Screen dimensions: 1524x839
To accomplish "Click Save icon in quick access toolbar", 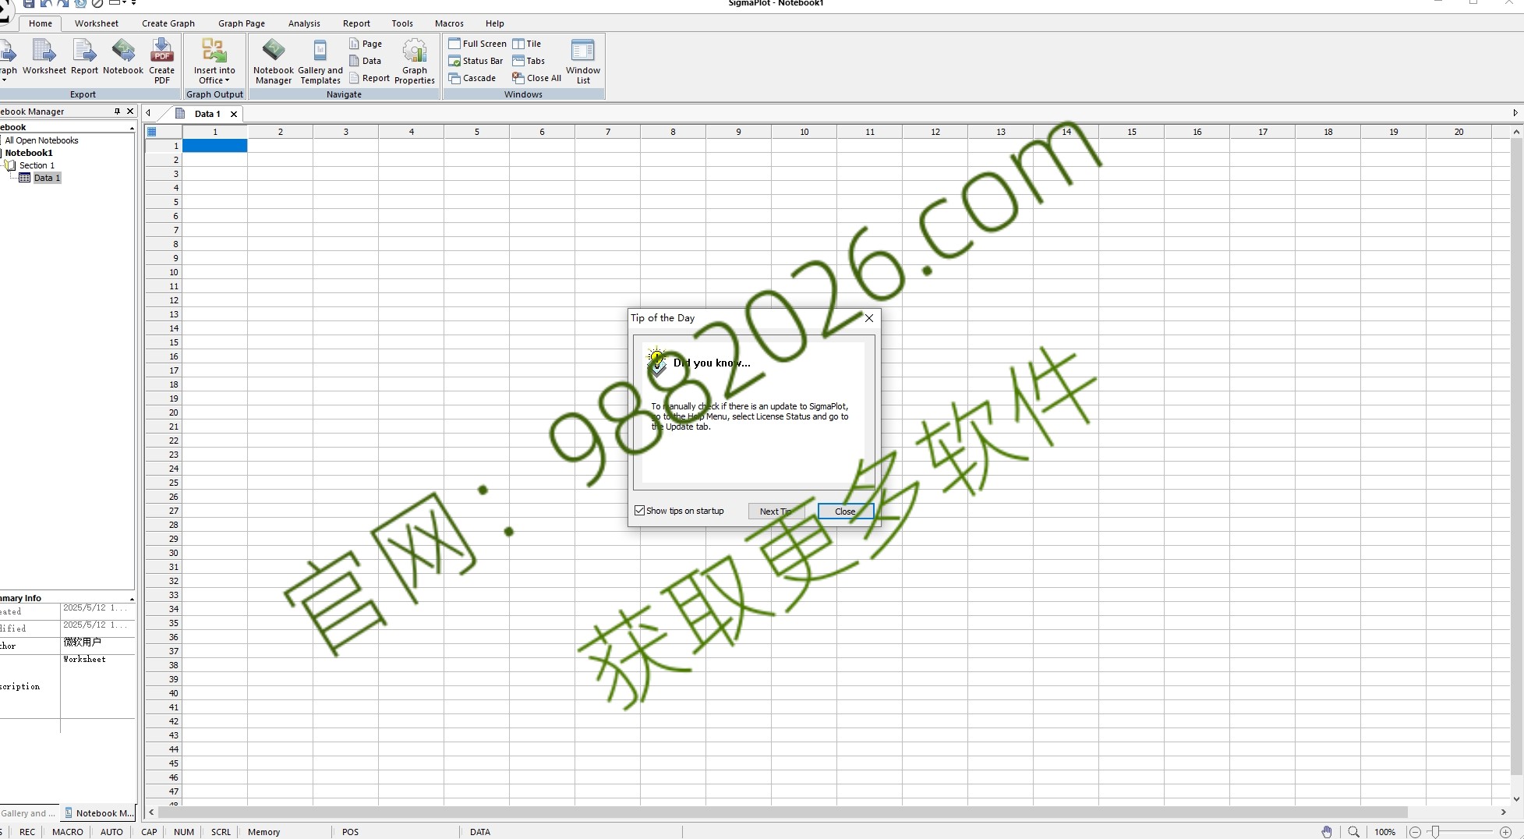I will (x=29, y=4).
